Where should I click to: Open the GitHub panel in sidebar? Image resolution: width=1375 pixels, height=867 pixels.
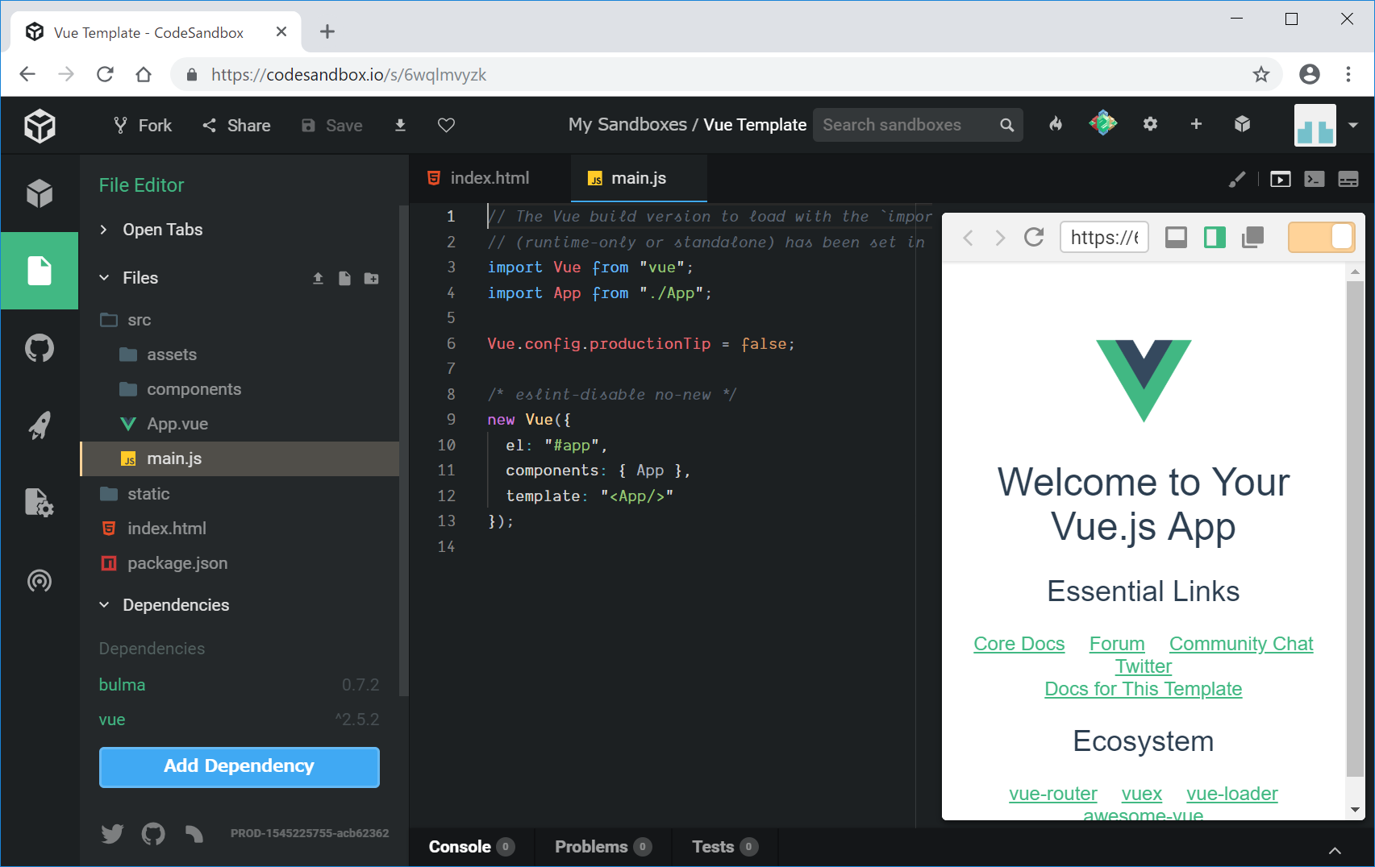39,349
